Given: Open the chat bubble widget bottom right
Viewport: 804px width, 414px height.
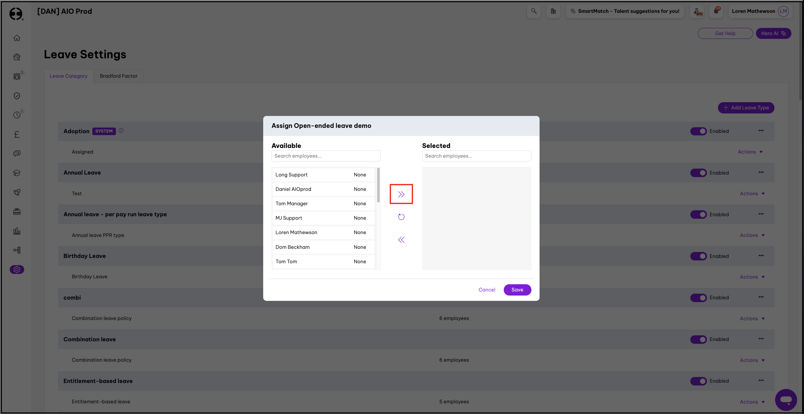Looking at the screenshot, I should (786, 400).
